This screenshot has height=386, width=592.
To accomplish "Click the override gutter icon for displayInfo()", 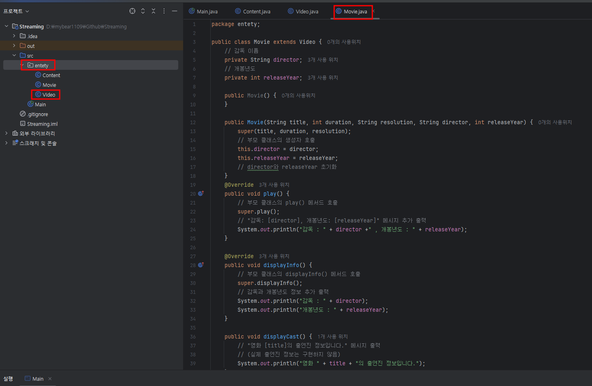I will [x=201, y=265].
